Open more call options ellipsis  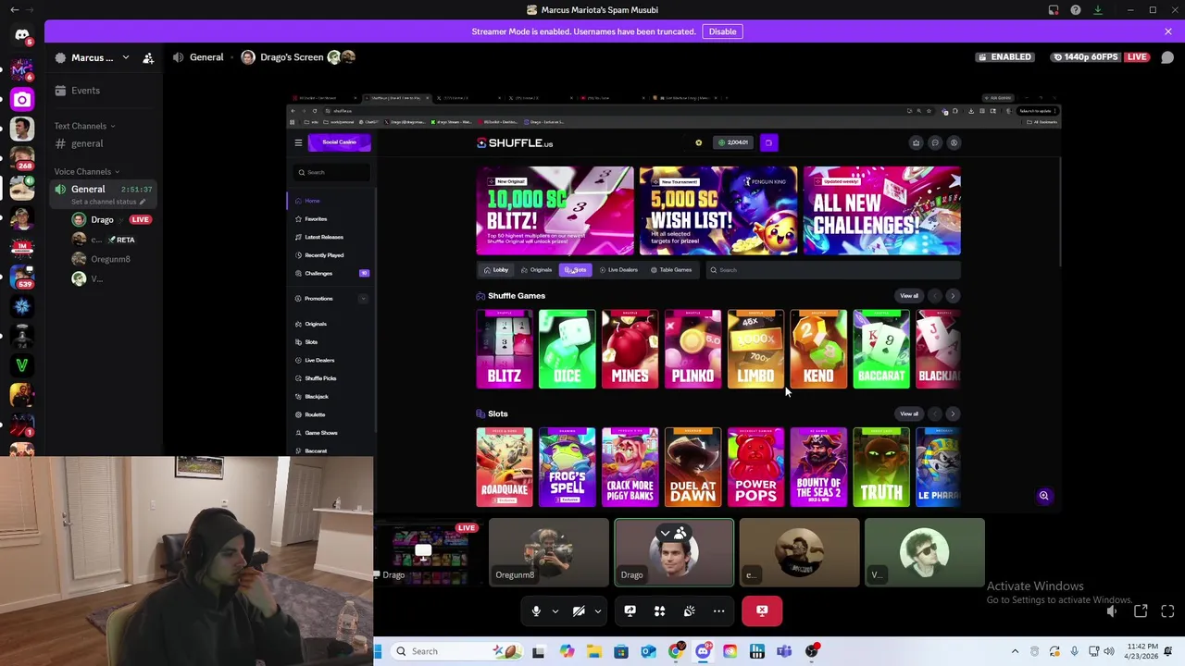pyautogui.click(x=718, y=610)
